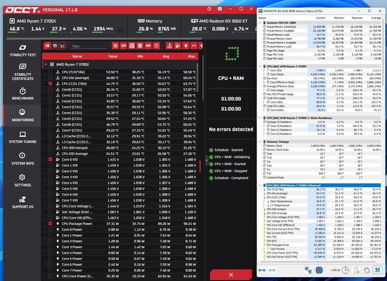Filter by power heart-shaped icon in OCCT
This screenshot has width=387, height=281.
(x=186, y=46)
